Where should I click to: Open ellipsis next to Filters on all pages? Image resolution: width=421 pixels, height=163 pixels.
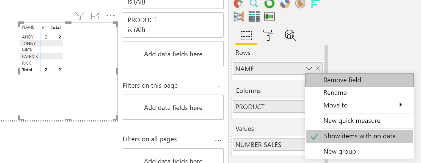point(218,140)
